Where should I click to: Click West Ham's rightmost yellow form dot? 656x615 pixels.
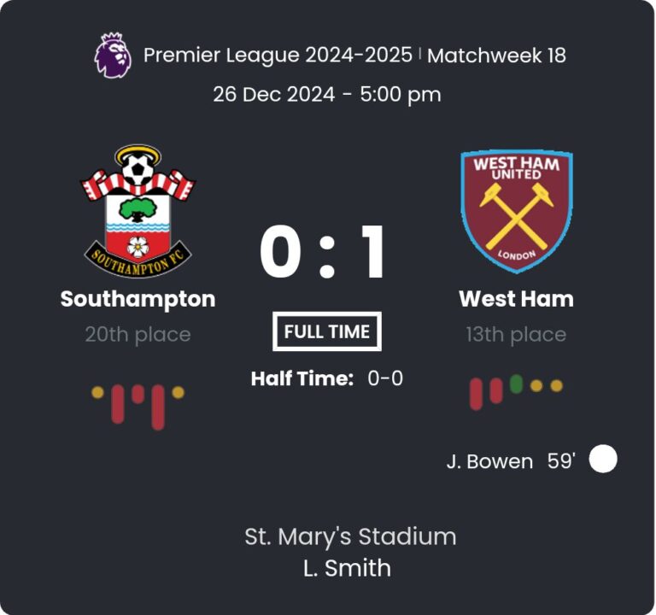pyautogui.click(x=556, y=385)
